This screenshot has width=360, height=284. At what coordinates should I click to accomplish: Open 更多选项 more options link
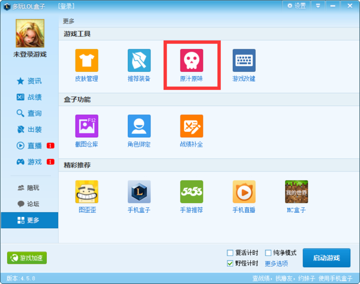tap(277, 264)
